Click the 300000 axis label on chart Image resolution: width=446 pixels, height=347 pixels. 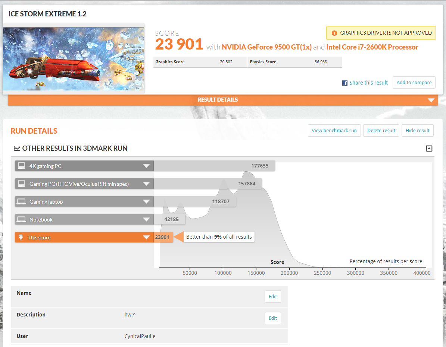356,273
